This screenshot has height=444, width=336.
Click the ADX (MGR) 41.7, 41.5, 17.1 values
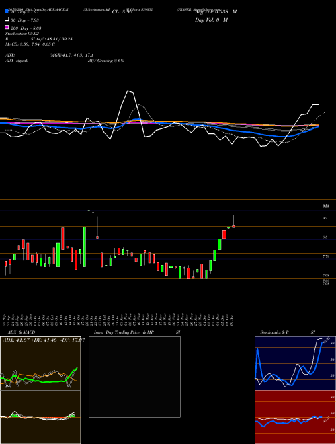(x=71, y=55)
